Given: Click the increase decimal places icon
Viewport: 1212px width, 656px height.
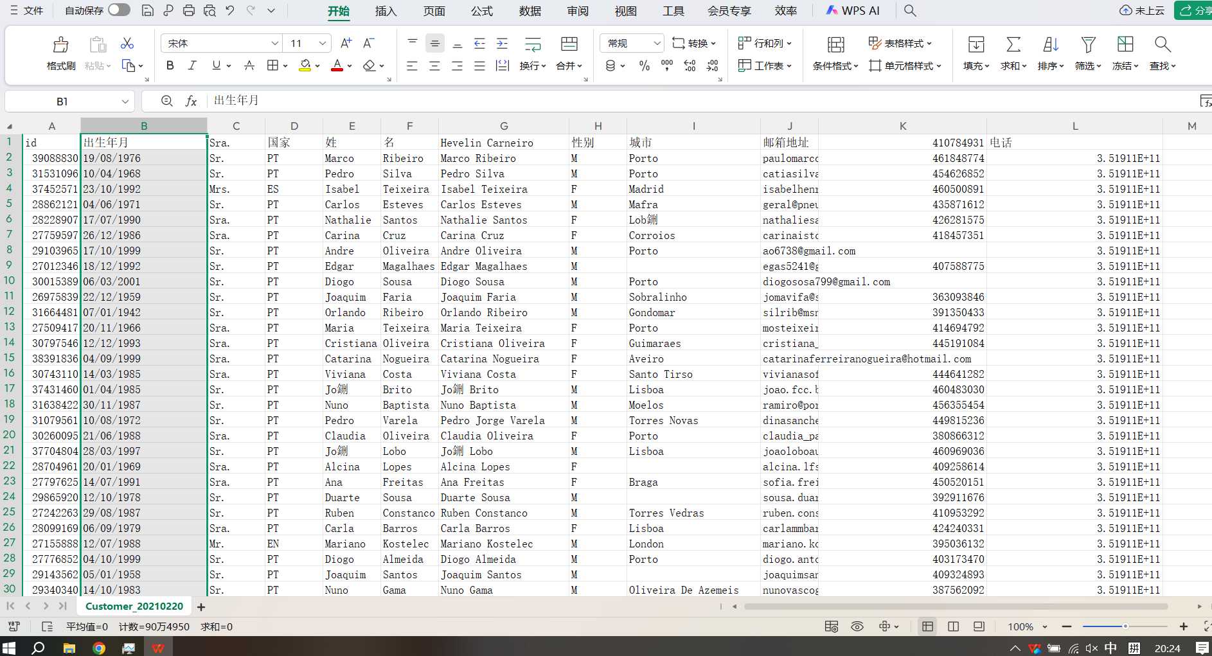Looking at the screenshot, I should click(690, 66).
